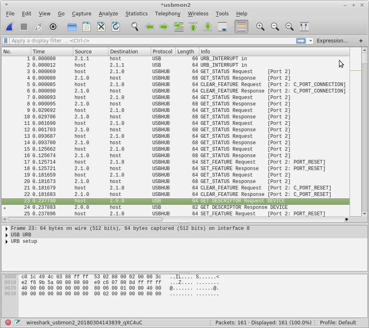369x328 pixels.
Task: Jump to the last packet
Action: click(x=208, y=27)
